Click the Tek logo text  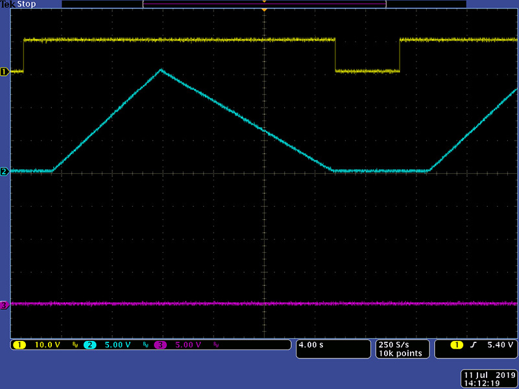coord(8,5)
